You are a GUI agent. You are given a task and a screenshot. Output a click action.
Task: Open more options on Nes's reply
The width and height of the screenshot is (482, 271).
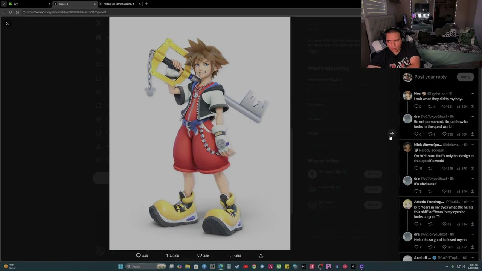pos(472,93)
